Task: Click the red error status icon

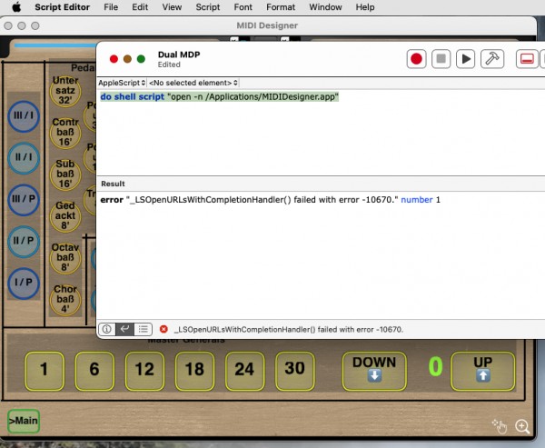Action: [163, 329]
